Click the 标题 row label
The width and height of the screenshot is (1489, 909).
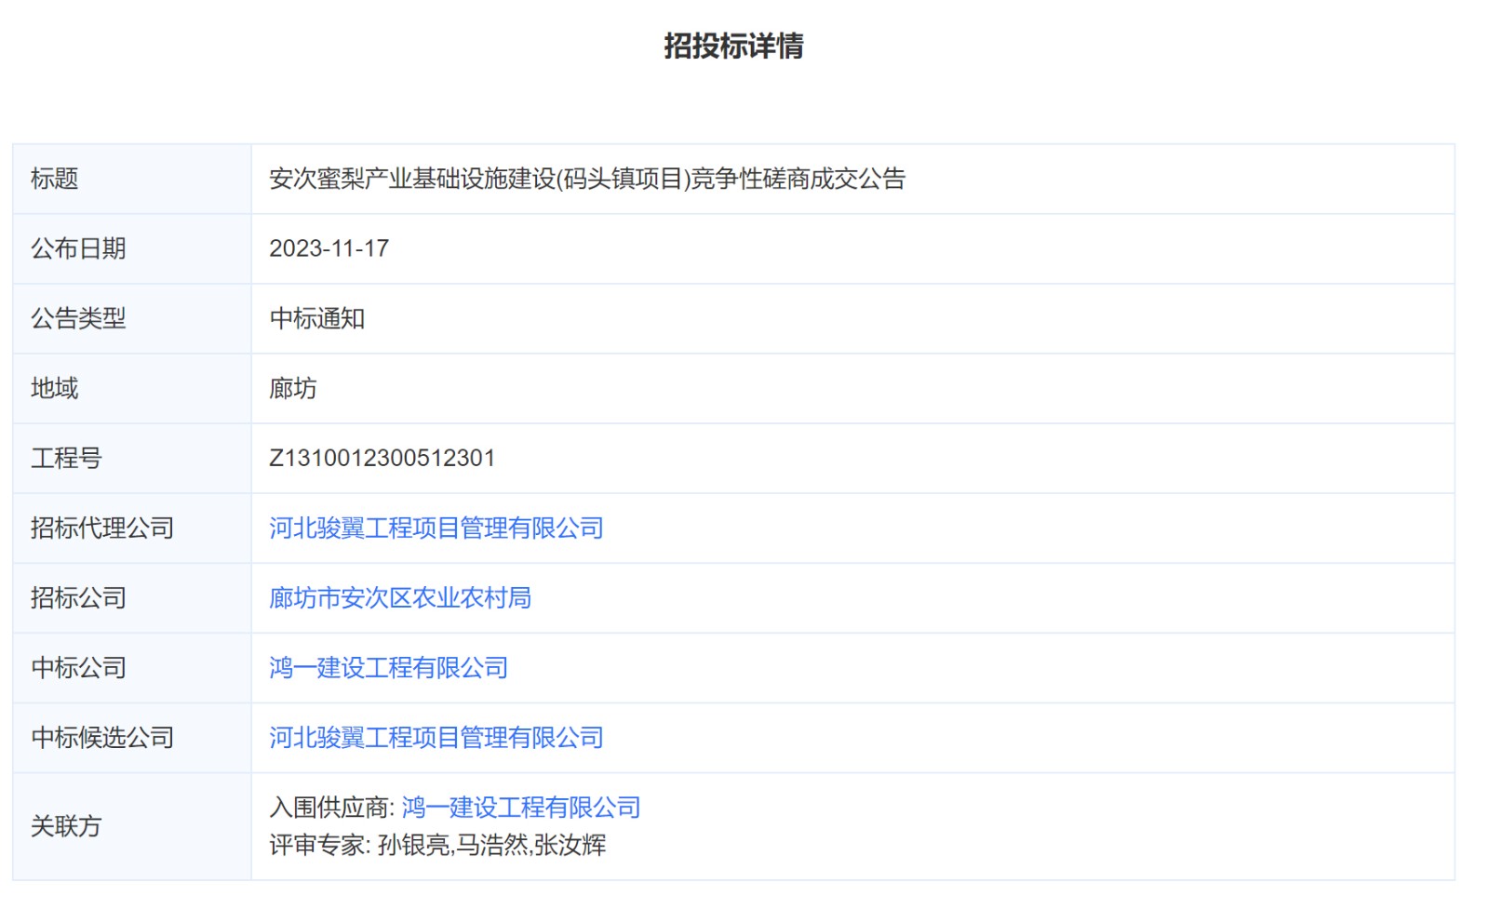(54, 179)
